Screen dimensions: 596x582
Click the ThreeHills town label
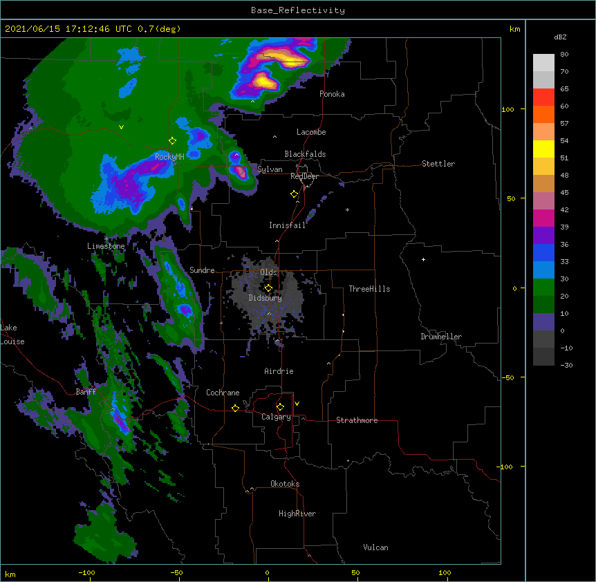tap(369, 289)
